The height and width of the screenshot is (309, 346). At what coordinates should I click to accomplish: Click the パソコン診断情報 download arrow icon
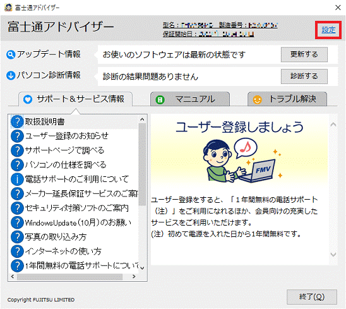[11, 75]
